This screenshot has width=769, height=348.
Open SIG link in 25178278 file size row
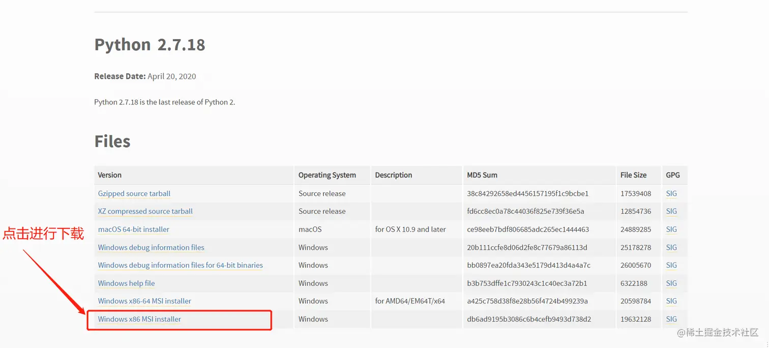point(671,247)
